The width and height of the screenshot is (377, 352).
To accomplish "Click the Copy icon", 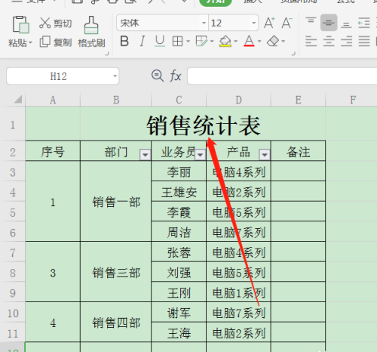I will 45,42.
